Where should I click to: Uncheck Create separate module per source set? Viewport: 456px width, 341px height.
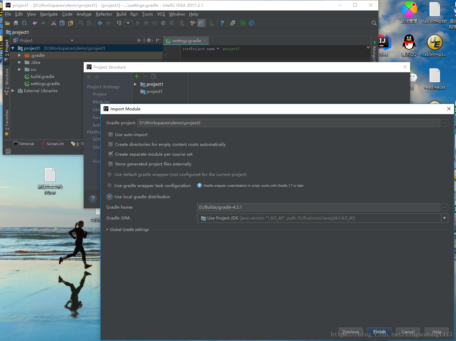110,154
